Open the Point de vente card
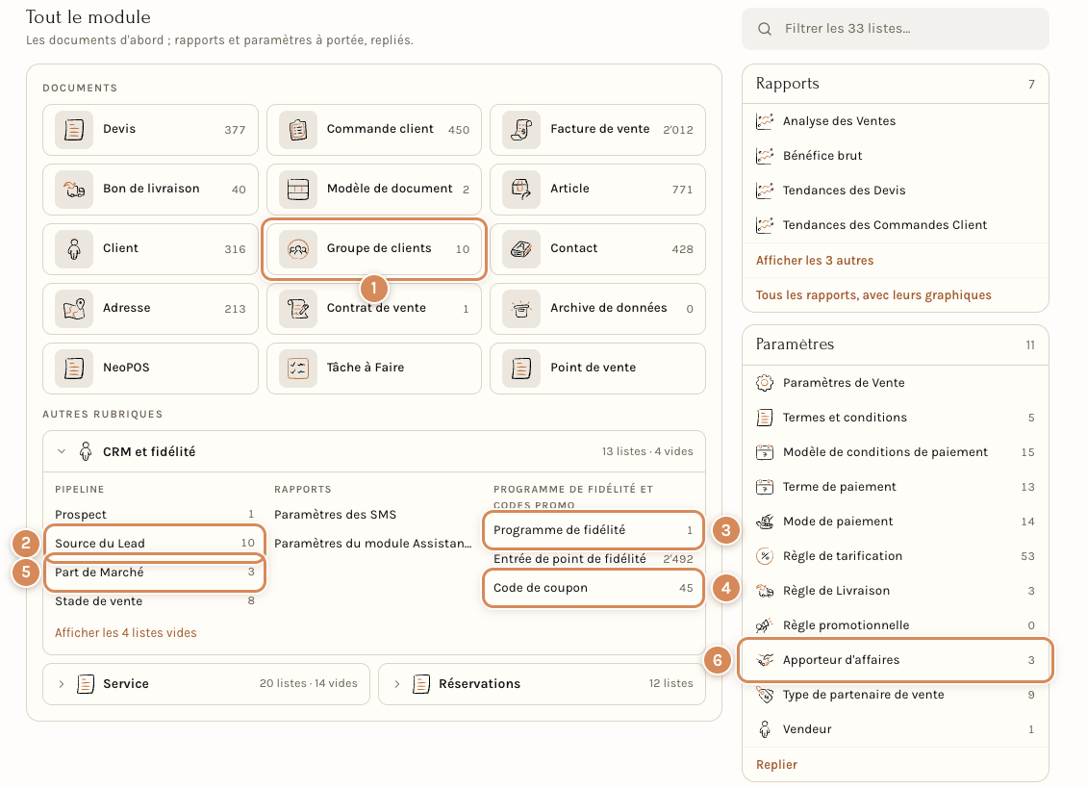 (597, 369)
